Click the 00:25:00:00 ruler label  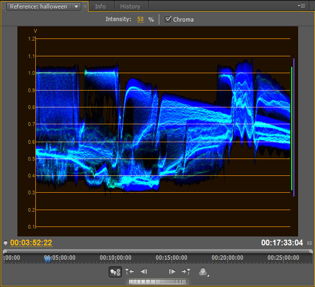pyautogui.click(x=283, y=258)
